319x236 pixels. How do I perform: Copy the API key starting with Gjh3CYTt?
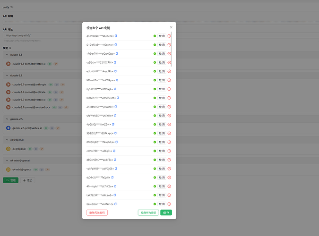point(115,89)
